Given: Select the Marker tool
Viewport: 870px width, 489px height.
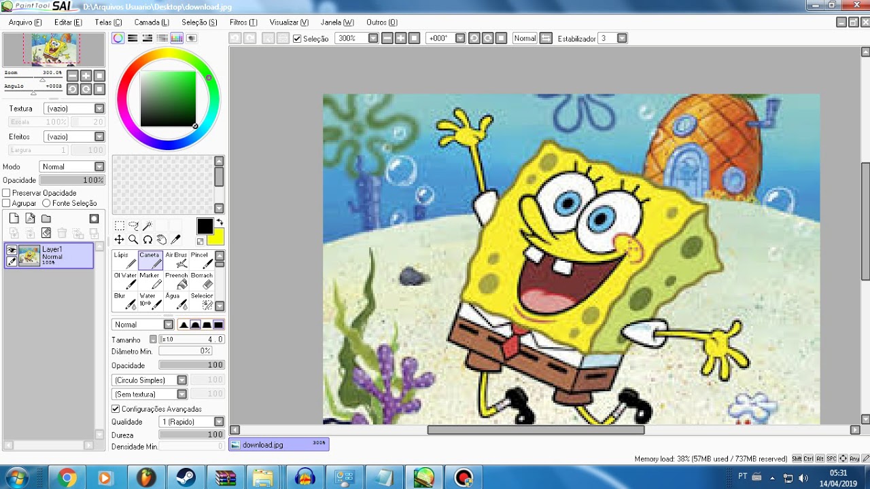Looking at the screenshot, I should point(150,280).
